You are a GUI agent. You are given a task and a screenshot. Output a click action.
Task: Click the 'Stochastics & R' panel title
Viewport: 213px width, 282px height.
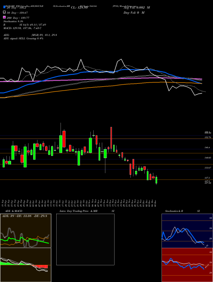tap(174, 211)
